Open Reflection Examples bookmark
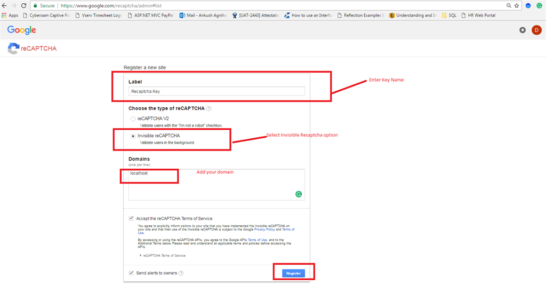Image resolution: width=546 pixels, height=285 pixels. coord(360,15)
